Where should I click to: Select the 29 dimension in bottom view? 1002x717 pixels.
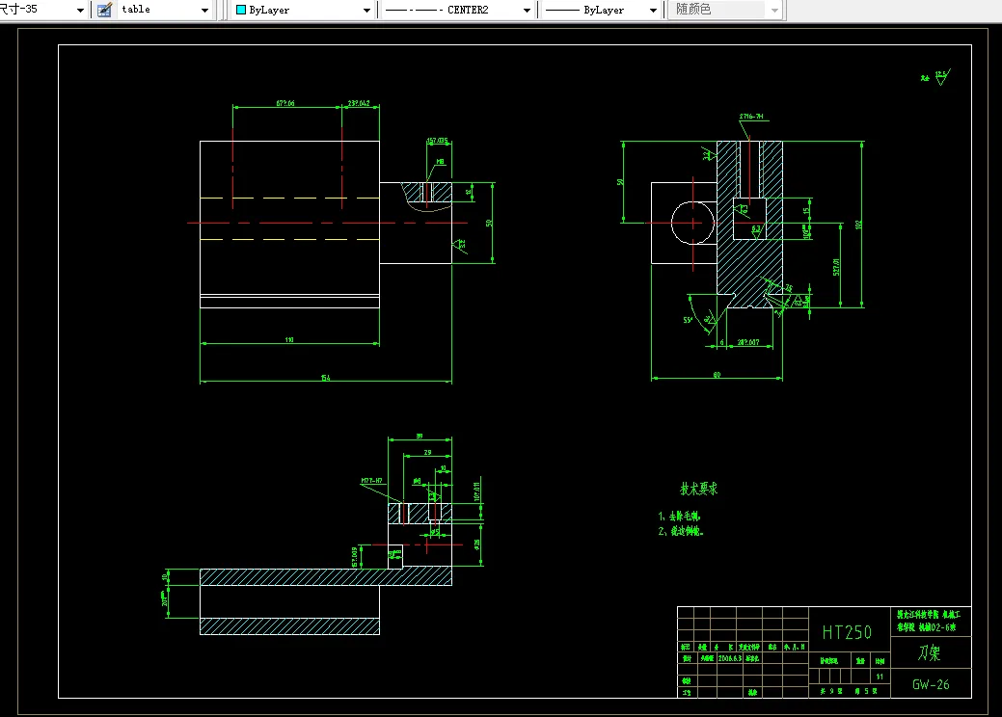427,452
